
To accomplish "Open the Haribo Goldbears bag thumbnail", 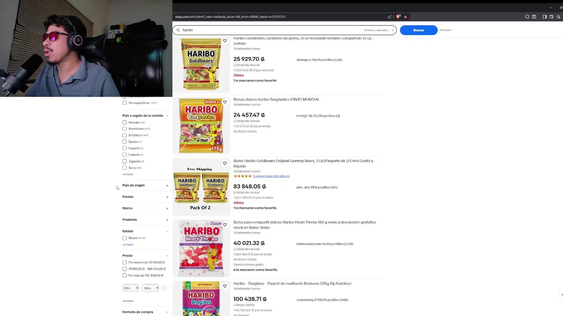I will [x=201, y=64].
